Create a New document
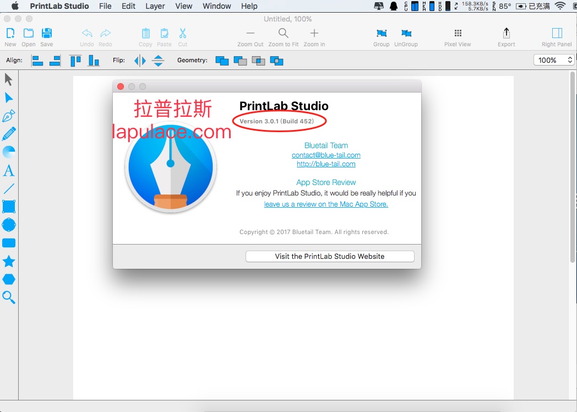Screen dimensions: 577x412 [x=10, y=37]
